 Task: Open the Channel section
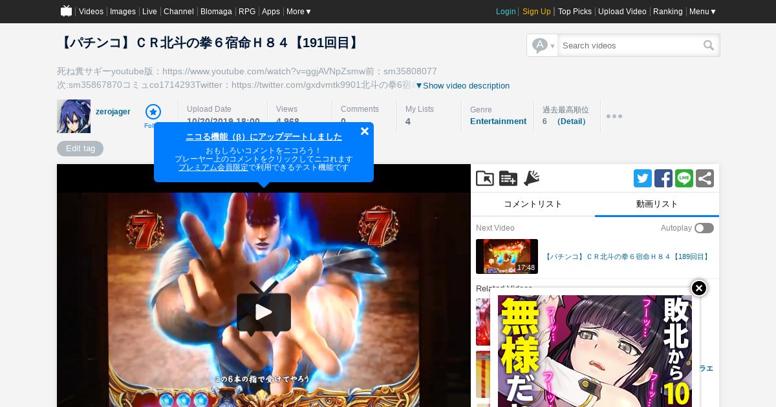(x=178, y=12)
